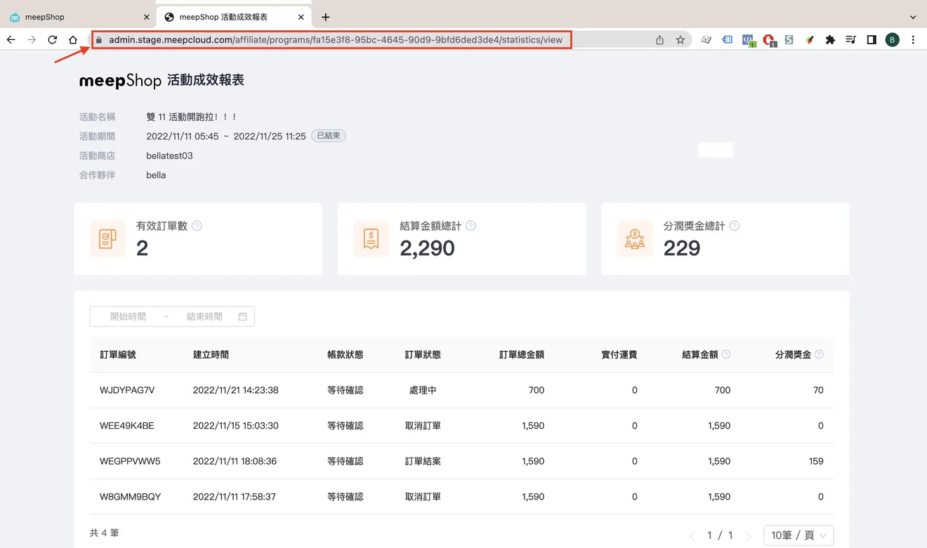Bookmark this page with the star icon

[680, 40]
